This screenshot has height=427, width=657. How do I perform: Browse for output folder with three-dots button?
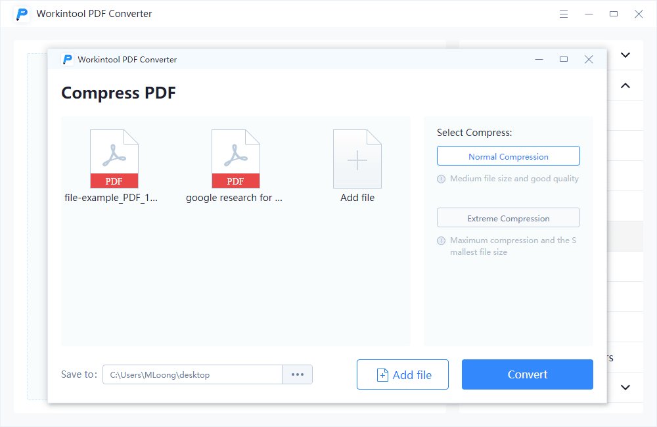tap(298, 374)
